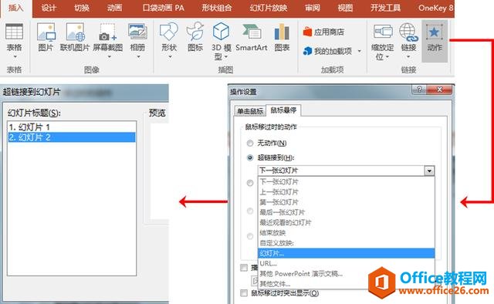Switch to 单击鼠标 tab in dialog
494x304 pixels.
250,111
